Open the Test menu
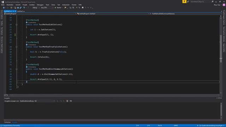 [59, 5]
